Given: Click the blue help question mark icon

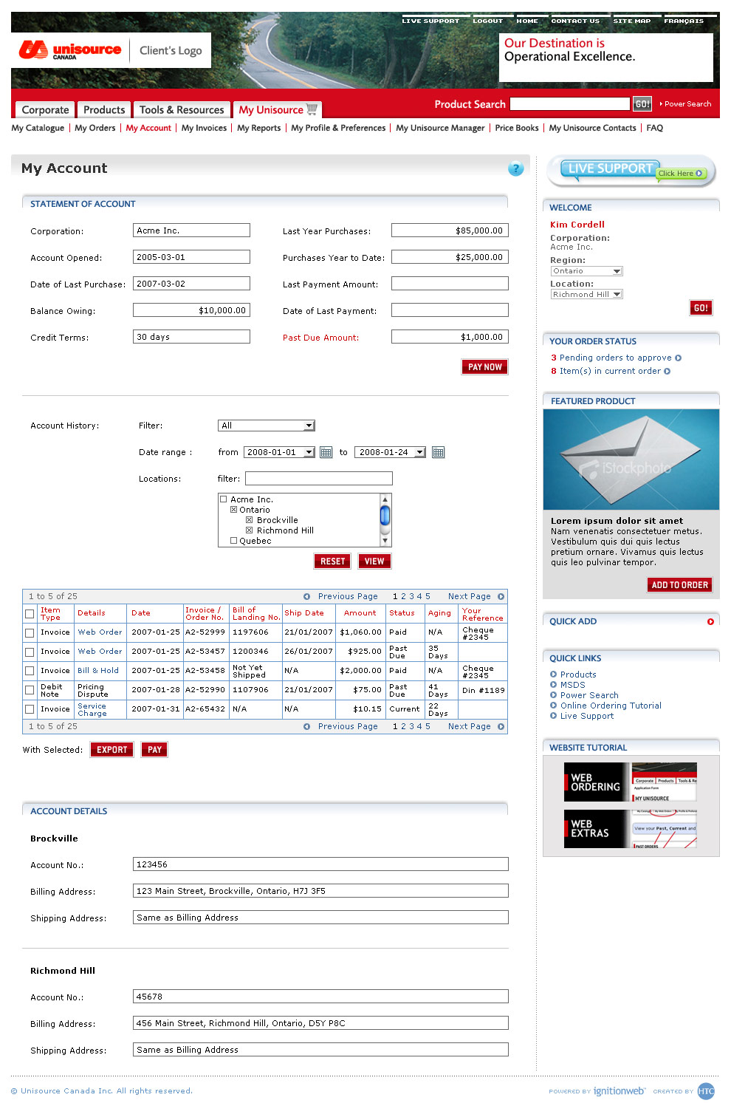Looking at the screenshot, I should [515, 168].
